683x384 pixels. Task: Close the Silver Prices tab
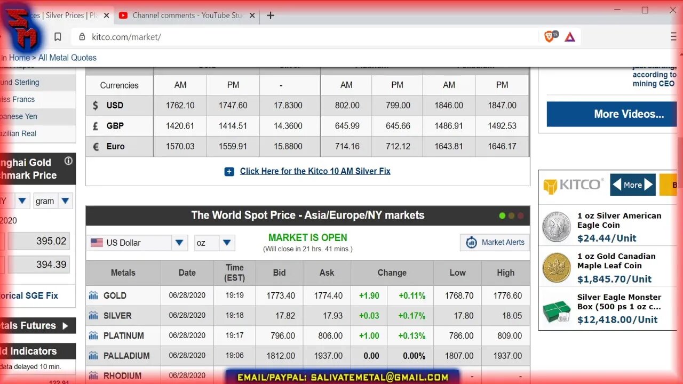(106, 15)
